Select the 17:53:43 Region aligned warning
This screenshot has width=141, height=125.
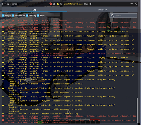coord(58,108)
